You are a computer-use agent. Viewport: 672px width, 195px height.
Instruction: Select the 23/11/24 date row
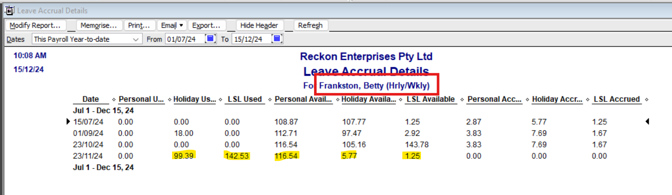click(x=88, y=156)
